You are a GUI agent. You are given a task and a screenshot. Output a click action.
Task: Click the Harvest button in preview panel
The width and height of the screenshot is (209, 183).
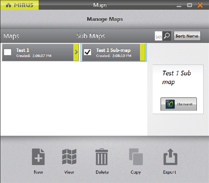pyautogui.click(x=179, y=104)
